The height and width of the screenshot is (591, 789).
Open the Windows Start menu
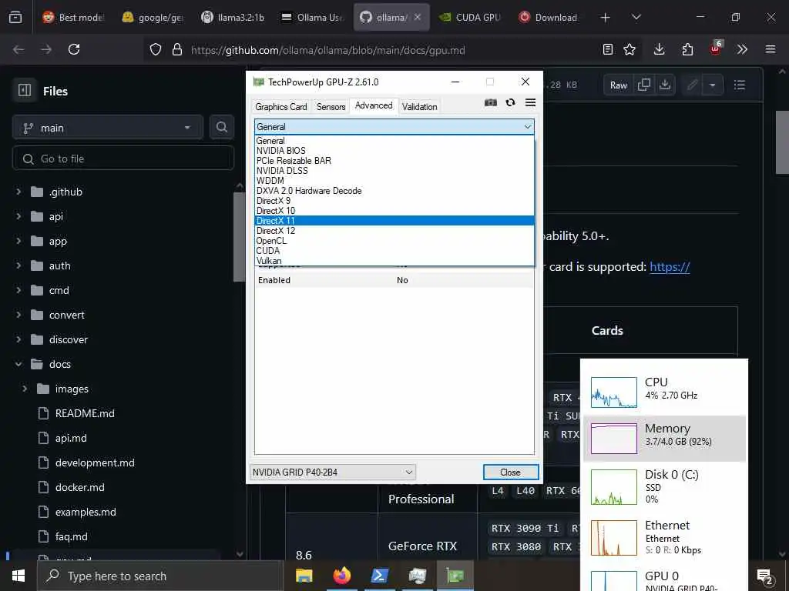coord(18,576)
